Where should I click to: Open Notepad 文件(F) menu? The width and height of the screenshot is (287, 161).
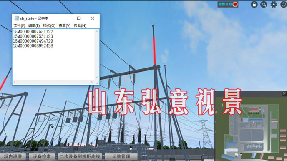point(20,25)
